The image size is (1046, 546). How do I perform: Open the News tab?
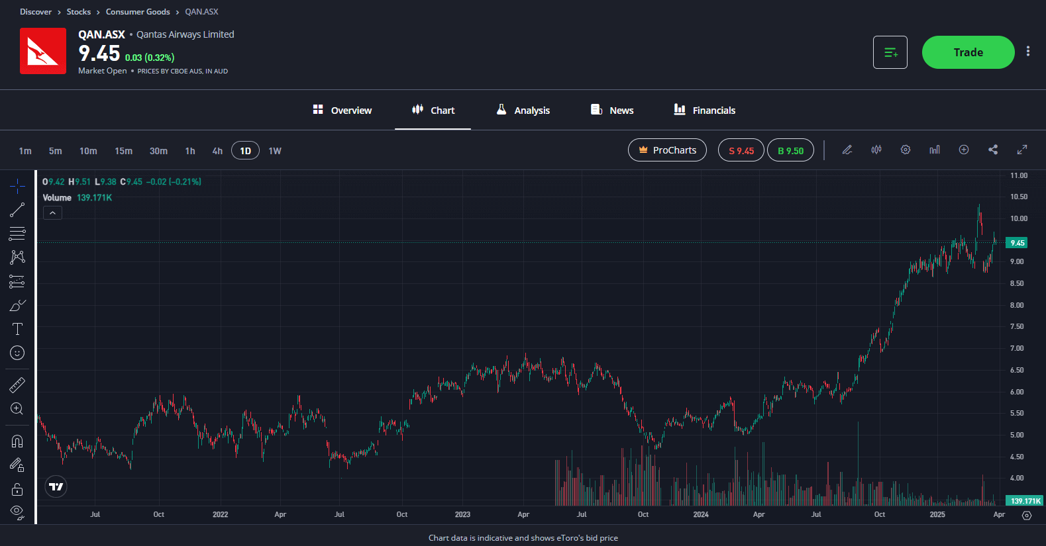[x=612, y=110]
